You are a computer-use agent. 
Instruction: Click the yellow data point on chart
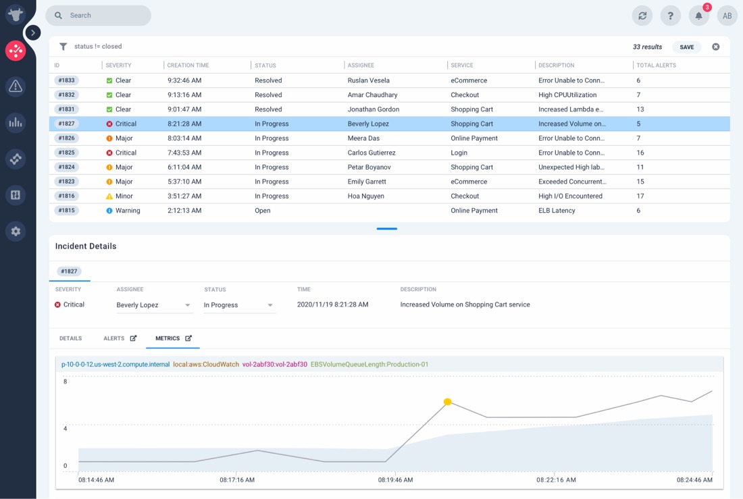pos(447,402)
